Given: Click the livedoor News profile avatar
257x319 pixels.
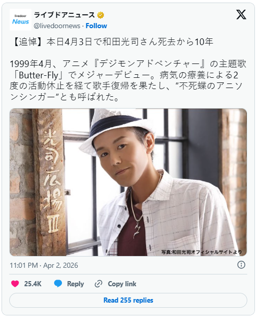Looking at the screenshot, I should 20,19.
